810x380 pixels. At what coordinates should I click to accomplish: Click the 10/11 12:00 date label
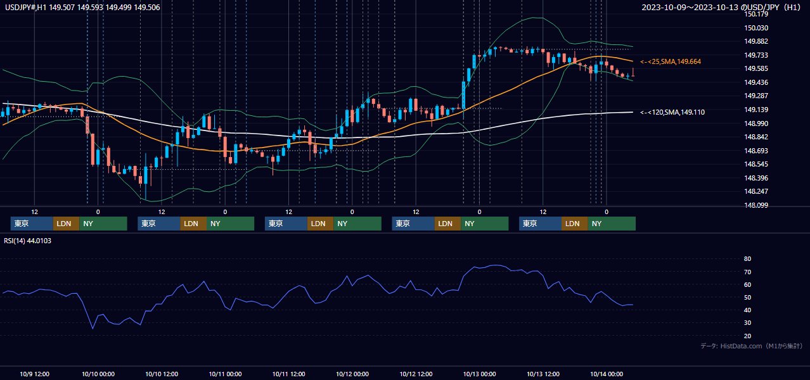[x=289, y=374]
